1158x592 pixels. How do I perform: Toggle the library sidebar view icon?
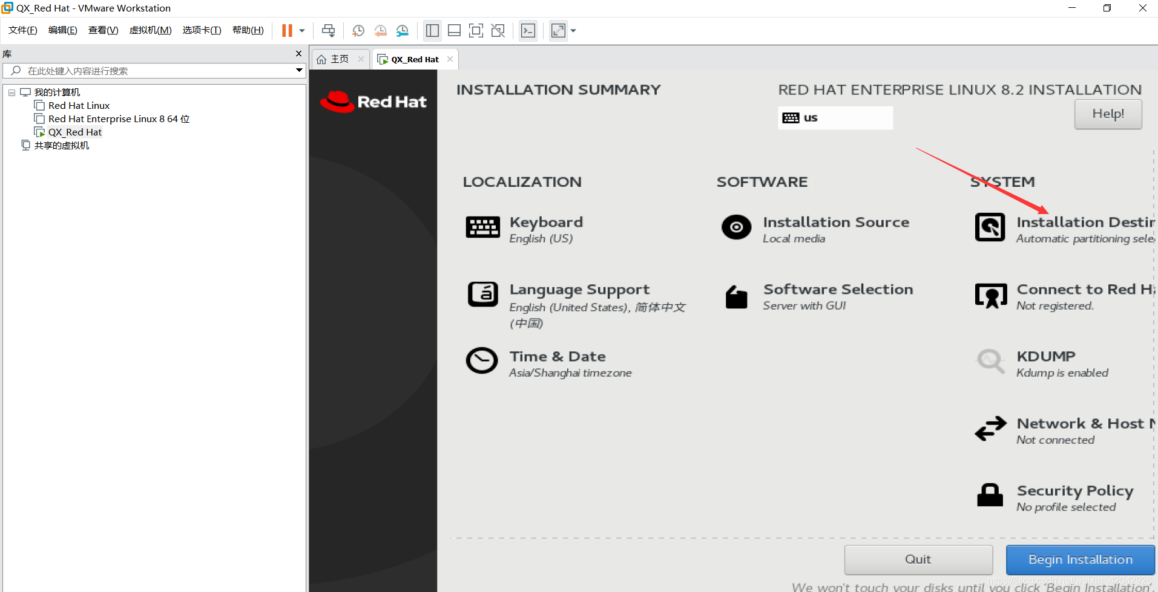pos(432,31)
